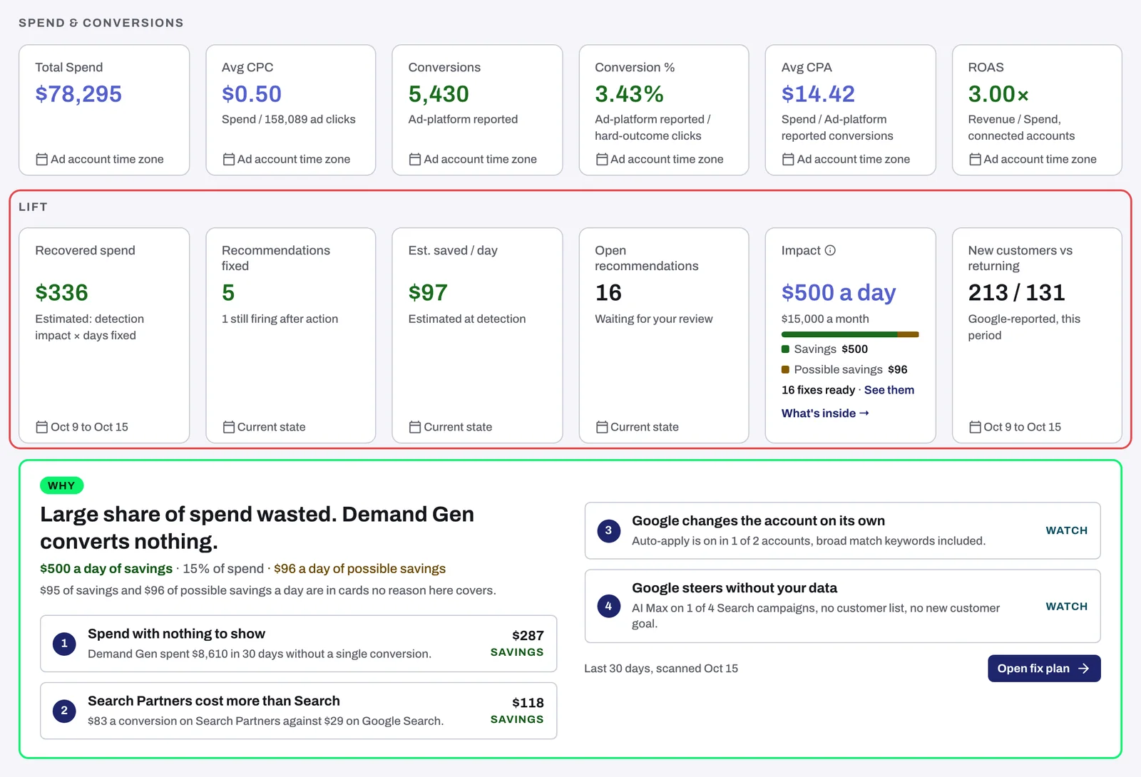
Task: Click the brown Possible savings legend swatch
Action: (x=785, y=369)
